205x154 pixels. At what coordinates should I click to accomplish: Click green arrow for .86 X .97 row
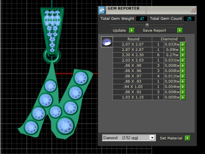[x=183, y=76]
